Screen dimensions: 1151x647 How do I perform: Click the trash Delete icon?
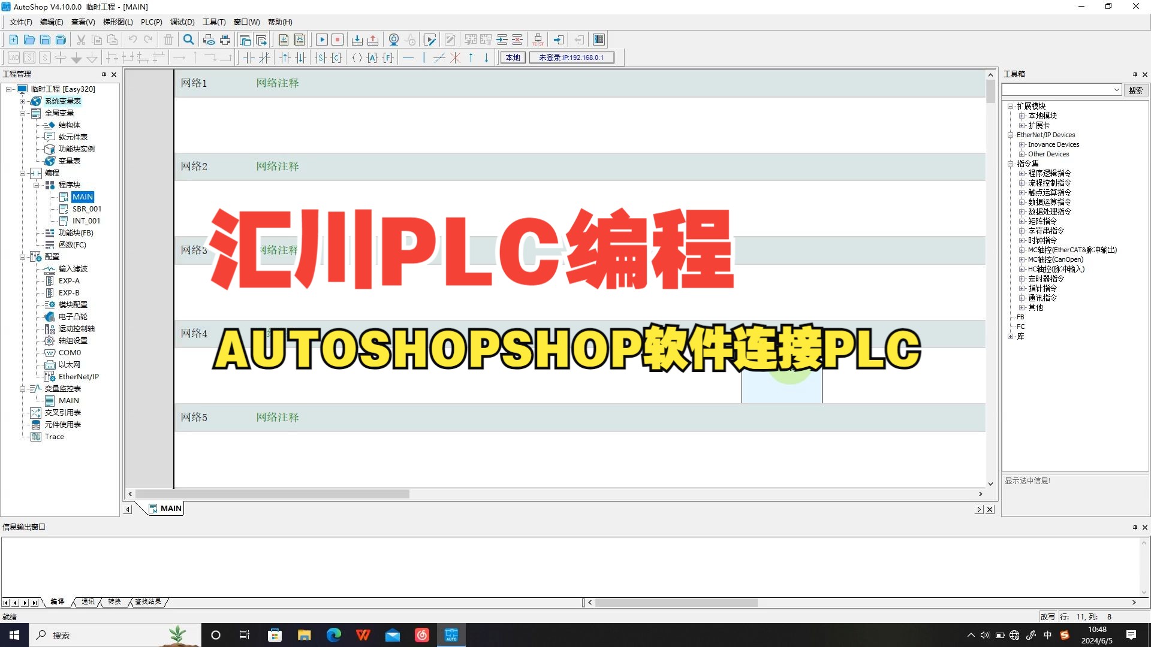[x=168, y=40]
